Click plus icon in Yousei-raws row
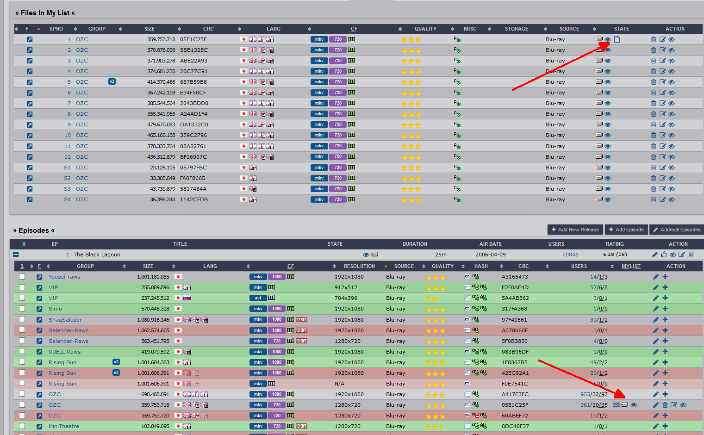This screenshot has width=704, height=435. [665, 277]
